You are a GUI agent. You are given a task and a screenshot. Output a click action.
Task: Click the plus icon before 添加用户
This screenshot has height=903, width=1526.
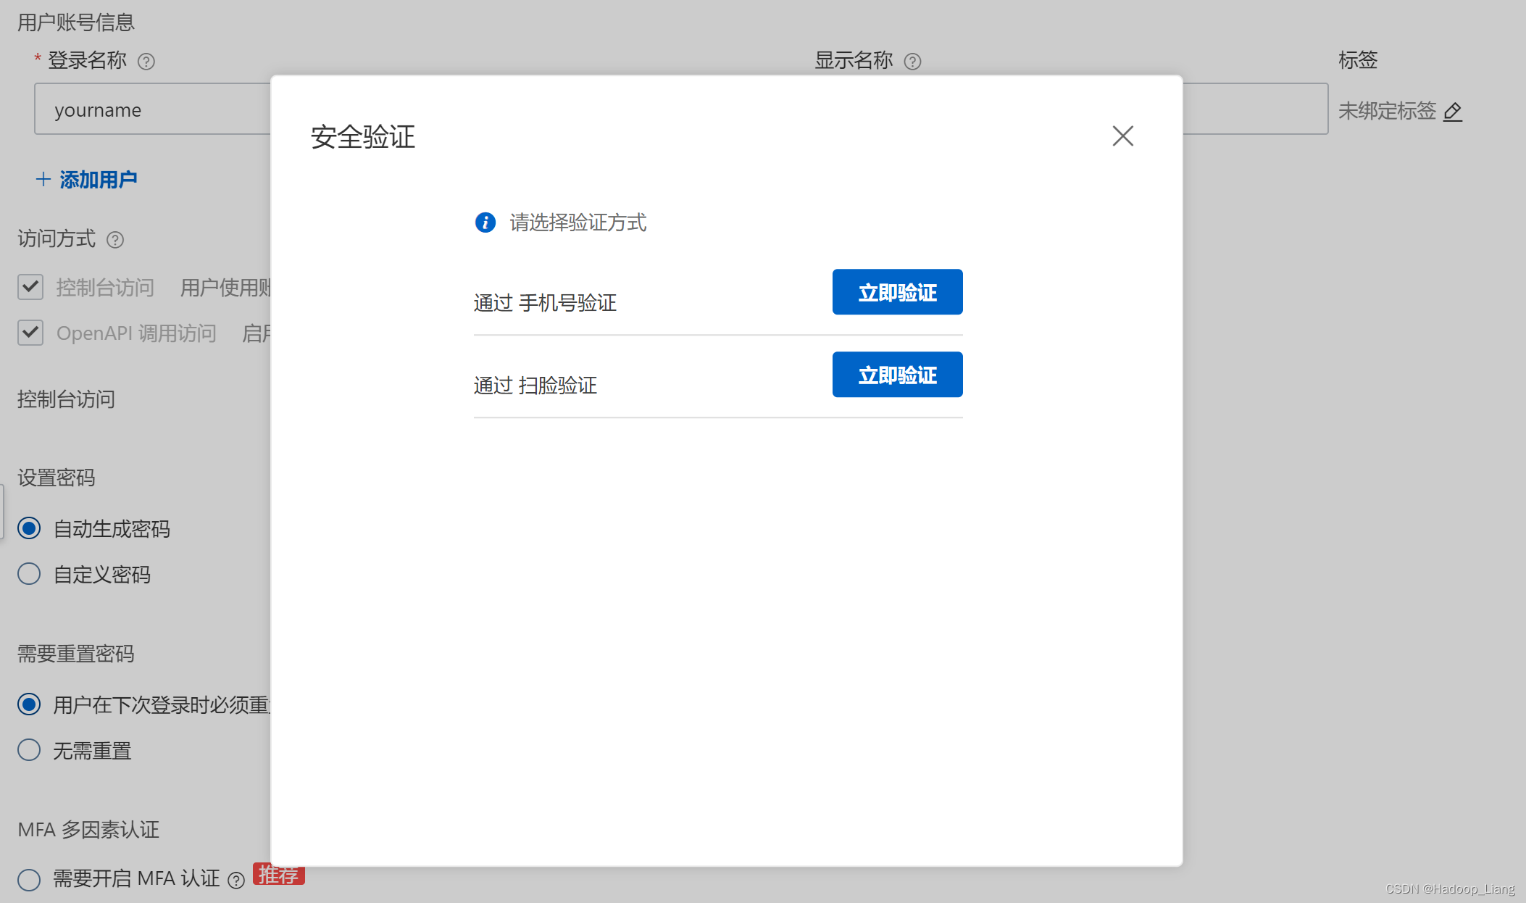[x=43, y=179]
